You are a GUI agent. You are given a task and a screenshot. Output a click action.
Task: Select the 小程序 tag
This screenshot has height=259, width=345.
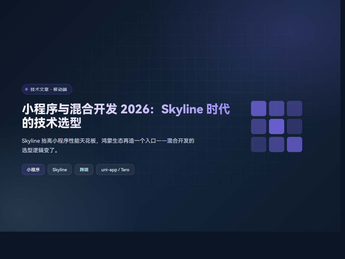click(x=33, y=170)
